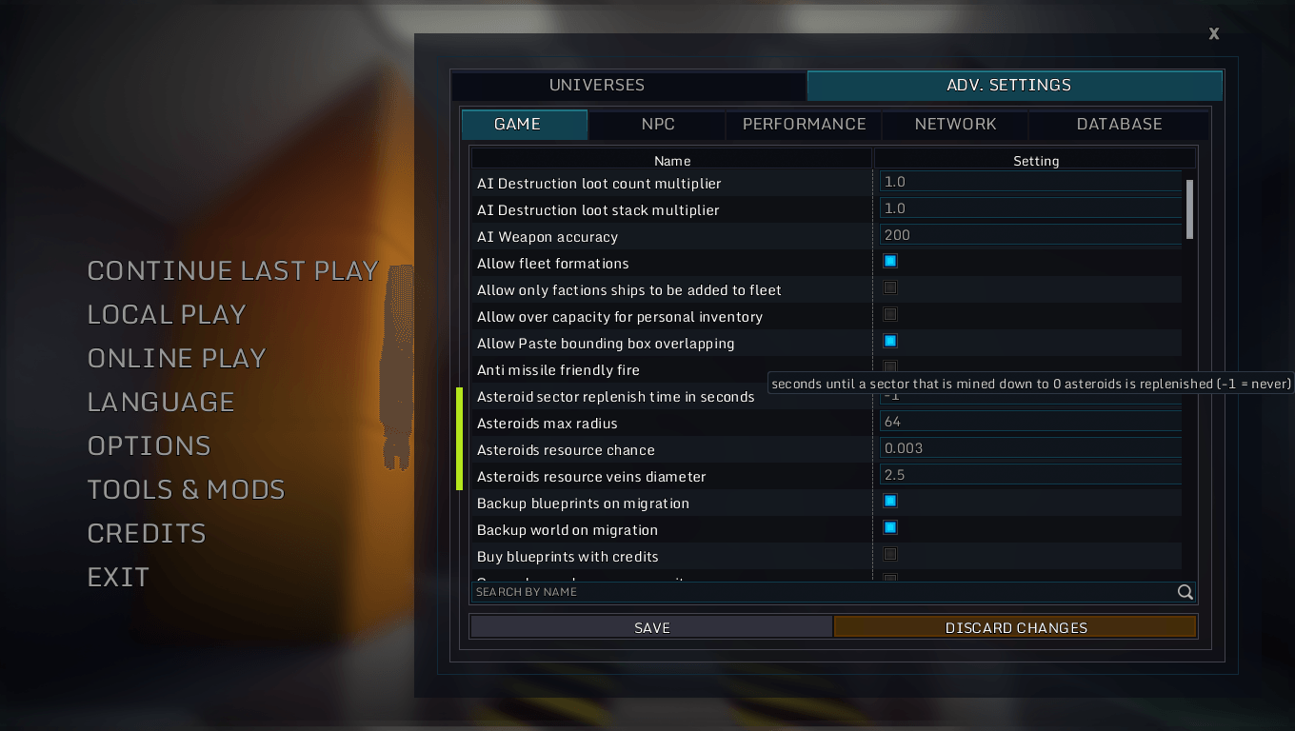Screen dimensions: 1295x731
Task: Enable over capacity for personal inventory
Action: click(x=890, y=314)
